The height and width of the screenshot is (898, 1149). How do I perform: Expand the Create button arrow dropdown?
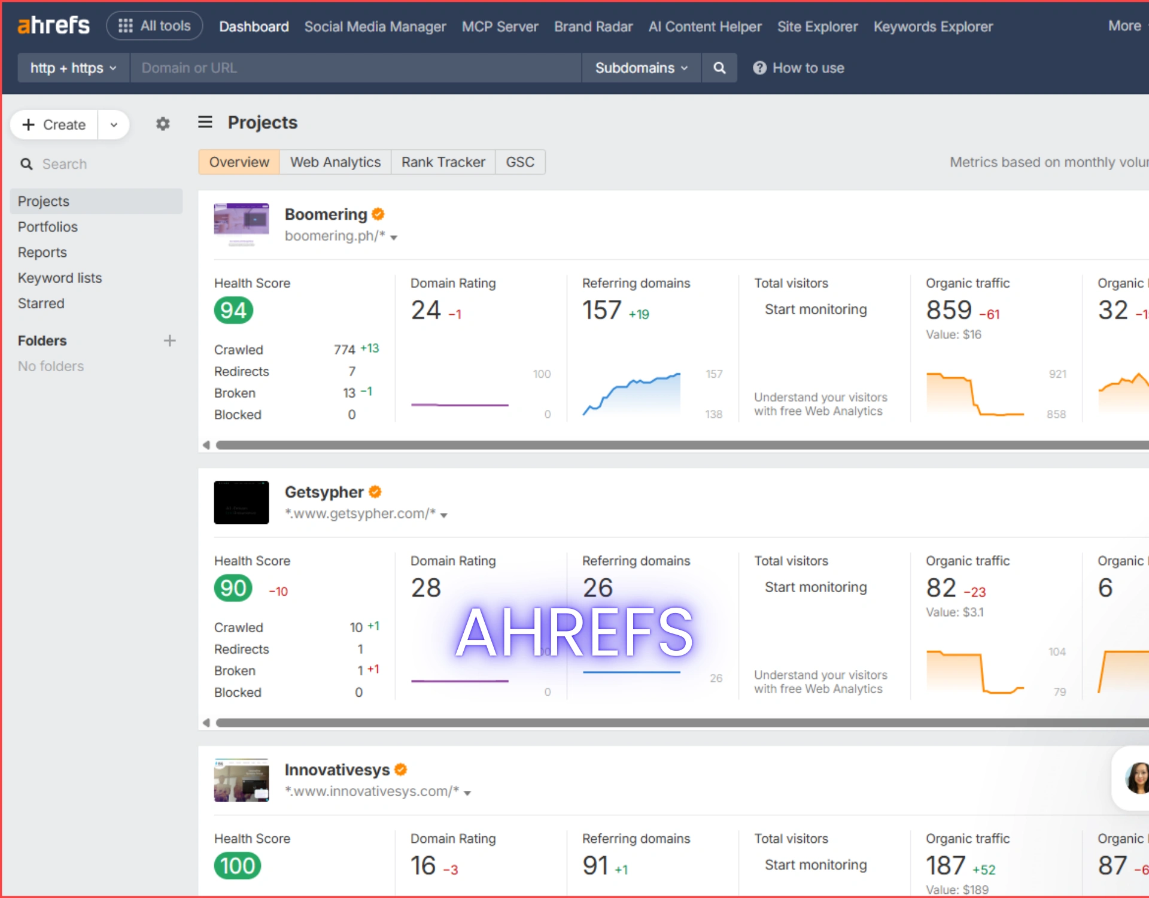[114, 125]
